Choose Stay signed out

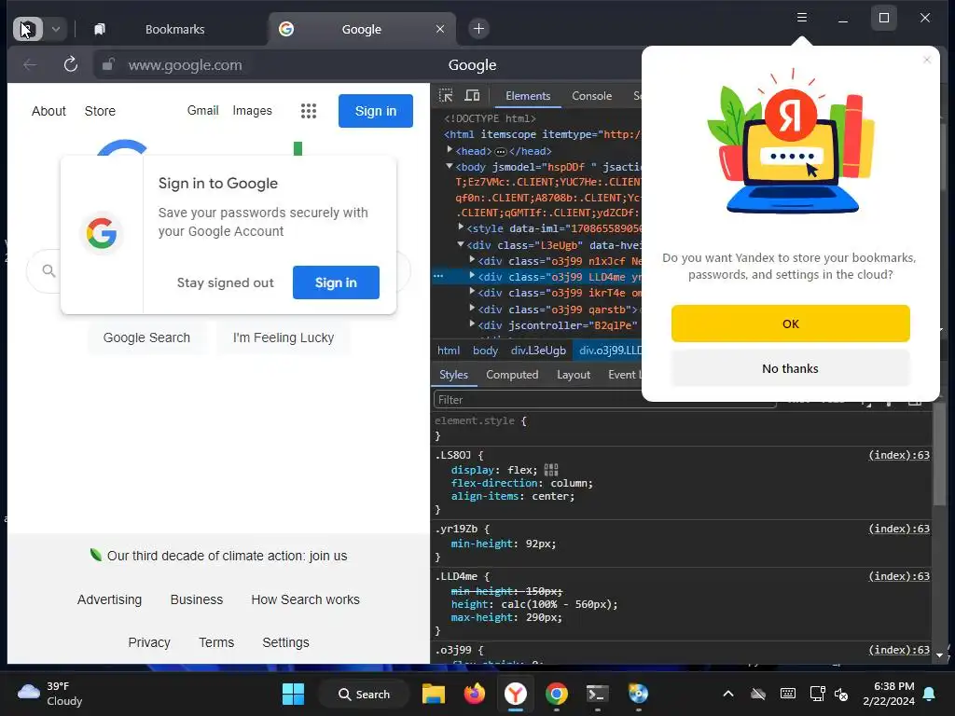pos(226,282)
